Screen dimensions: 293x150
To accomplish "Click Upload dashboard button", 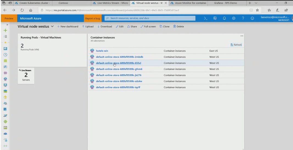I will [x=88, y=27].
